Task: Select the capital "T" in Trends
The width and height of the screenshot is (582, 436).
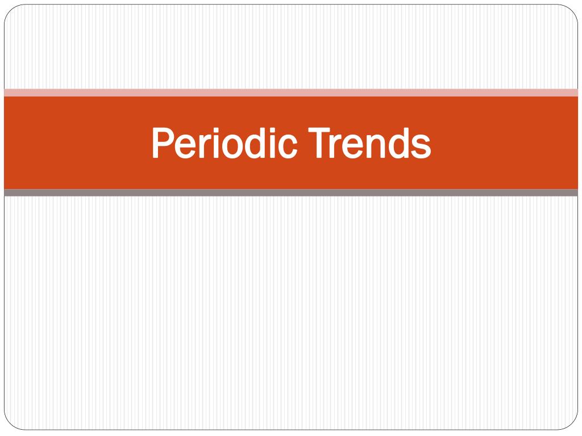Action: pyautogui.click(x=319, y=143)
